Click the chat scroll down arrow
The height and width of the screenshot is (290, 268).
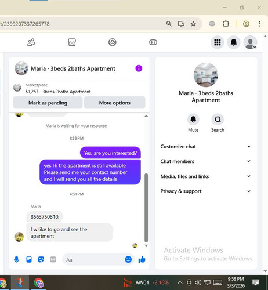pos(146,245)
